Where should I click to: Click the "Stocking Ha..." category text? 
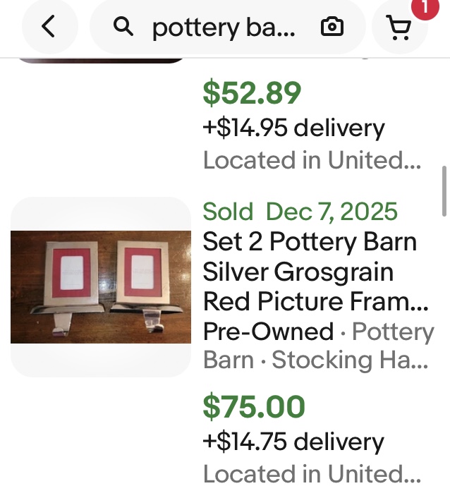point(350,360)
